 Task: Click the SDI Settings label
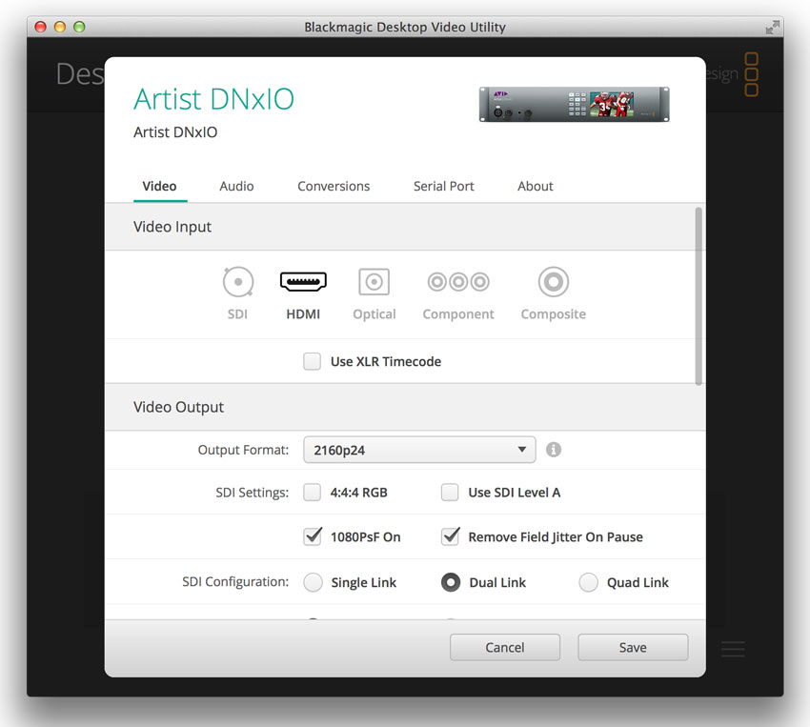tap(253, 493)
